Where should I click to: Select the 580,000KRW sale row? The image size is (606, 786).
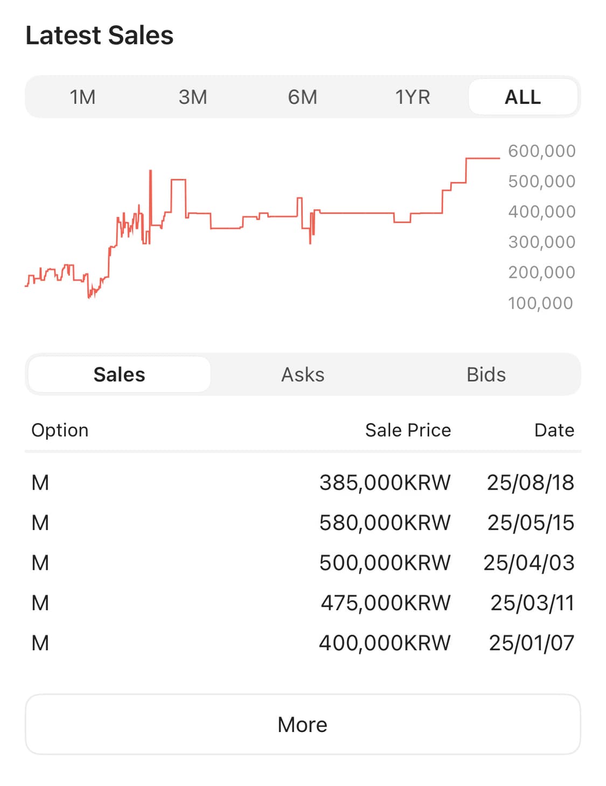[x=385, y=523]
